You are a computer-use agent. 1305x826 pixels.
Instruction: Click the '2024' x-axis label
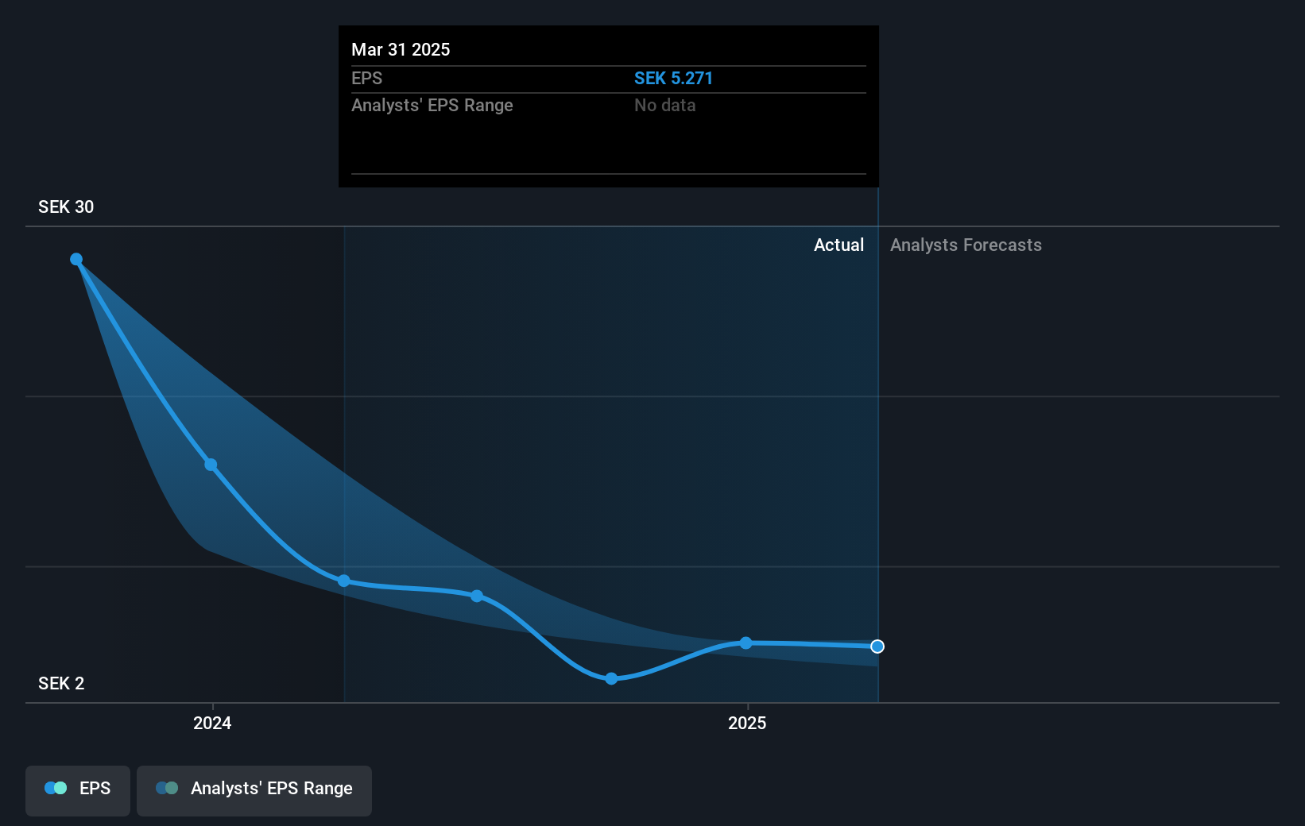[212, 724]
